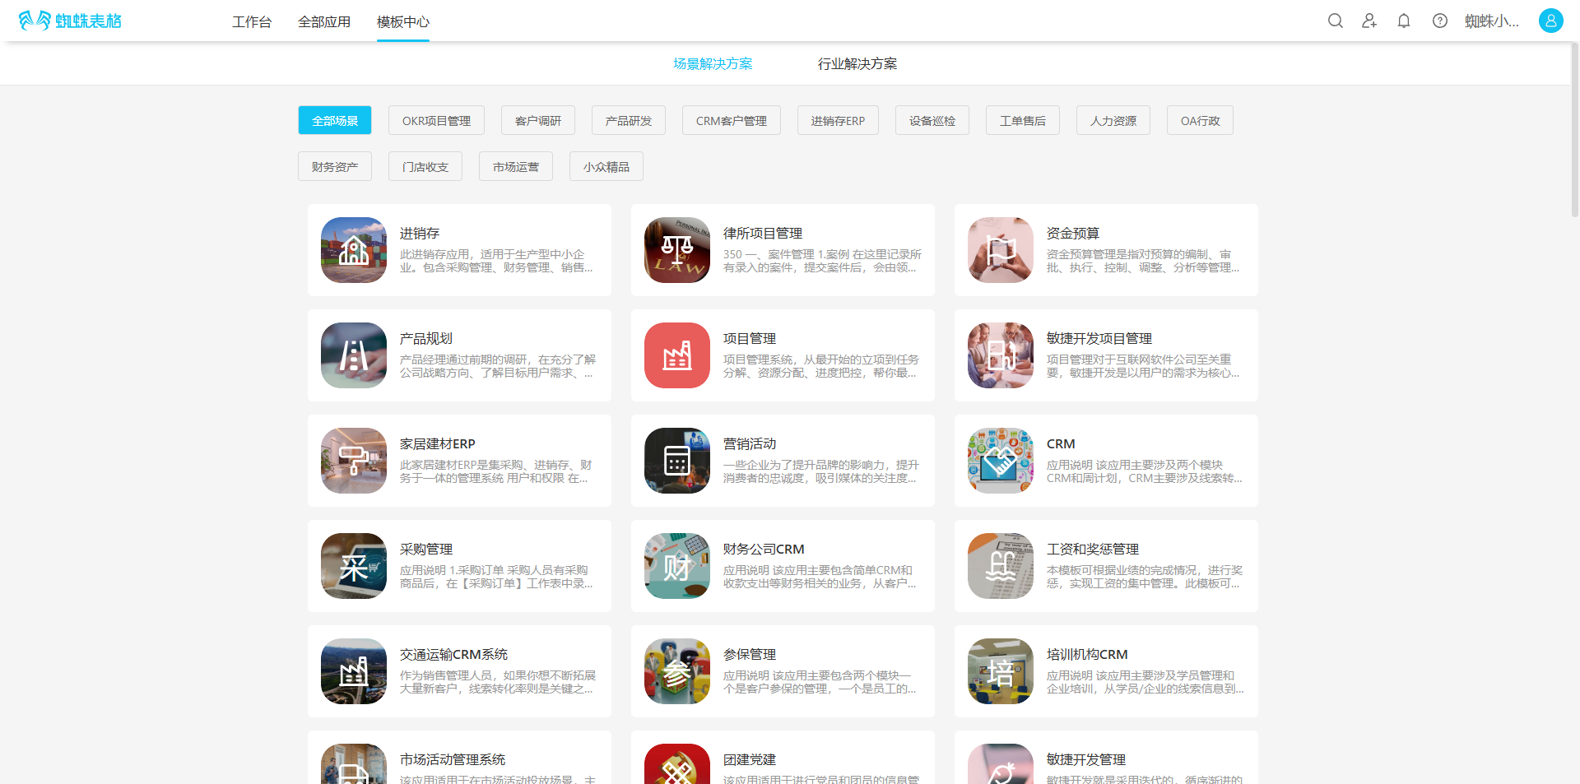Filter by 设备巡检
Image resolution: width=1580 pixels, height=784 pixels.
click(932, 120)
